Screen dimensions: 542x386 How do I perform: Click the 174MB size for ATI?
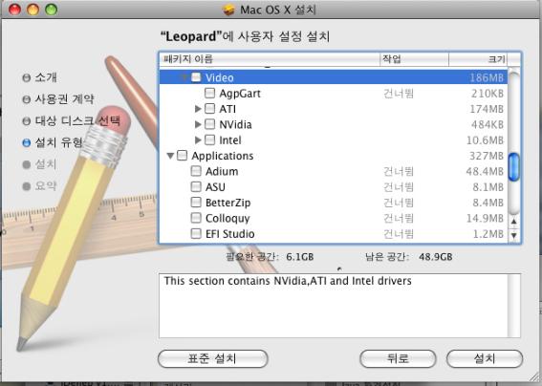coord(487,109)
